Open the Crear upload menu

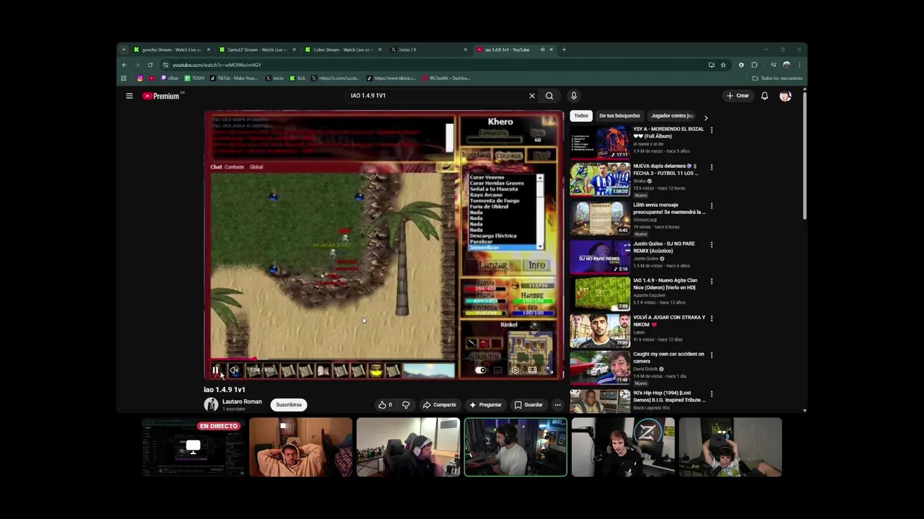point(738,96)
